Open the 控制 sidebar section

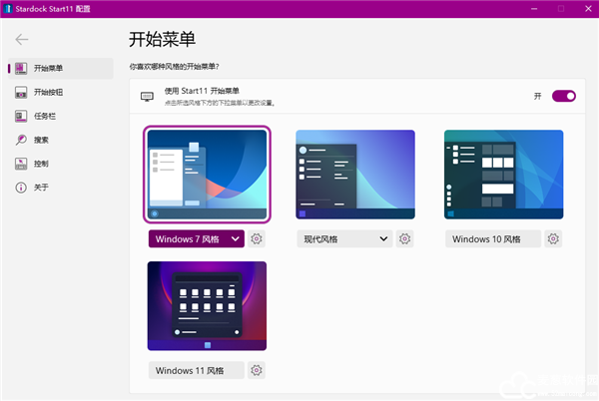pos(61,164)
